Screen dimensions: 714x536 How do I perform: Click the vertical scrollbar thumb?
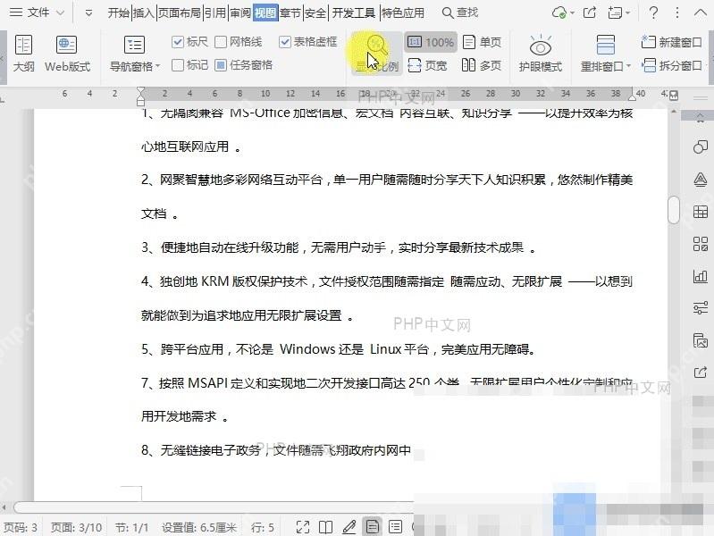pos(674,209)
